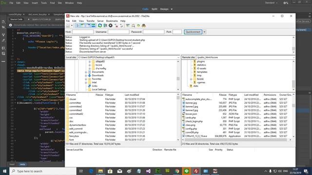The height and width of the screenshot is (175, 312).
Task: Click Source Code button in Dreamweaver
Action: click(16, 19)
